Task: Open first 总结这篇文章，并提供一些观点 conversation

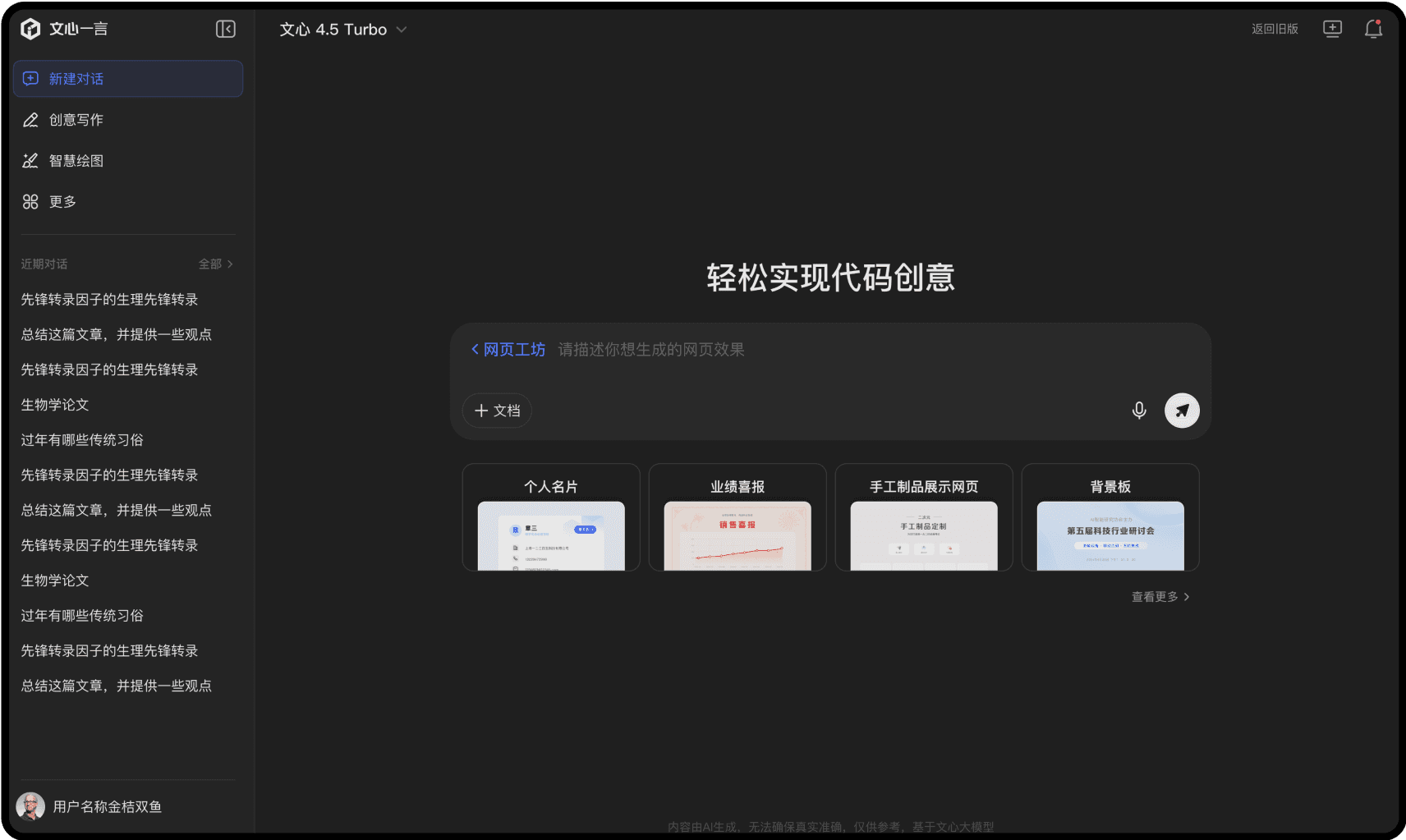Action: point(116,335)
